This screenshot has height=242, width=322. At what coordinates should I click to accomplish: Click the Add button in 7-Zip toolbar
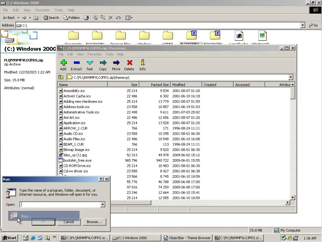coord(63,65)
